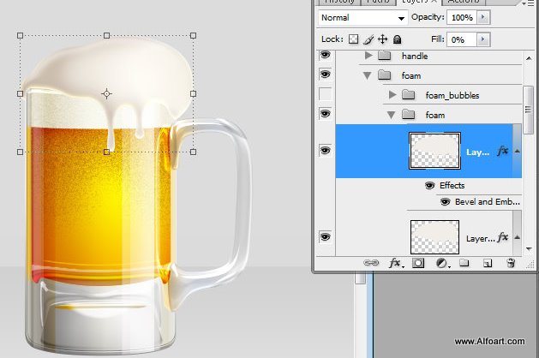
Task: Expand the foam_bubbles group
Action: pyautogui.click(x=392, y=94)
